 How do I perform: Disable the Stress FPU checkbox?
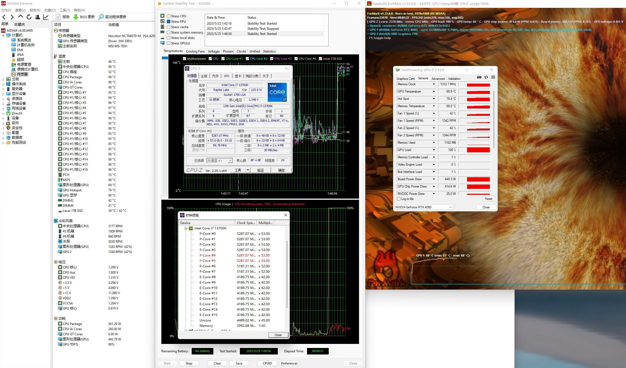point(168,21)
